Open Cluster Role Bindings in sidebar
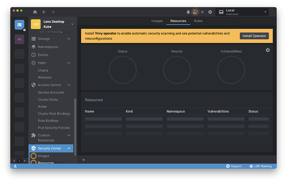287x182 pixels. tap(54, 113)
